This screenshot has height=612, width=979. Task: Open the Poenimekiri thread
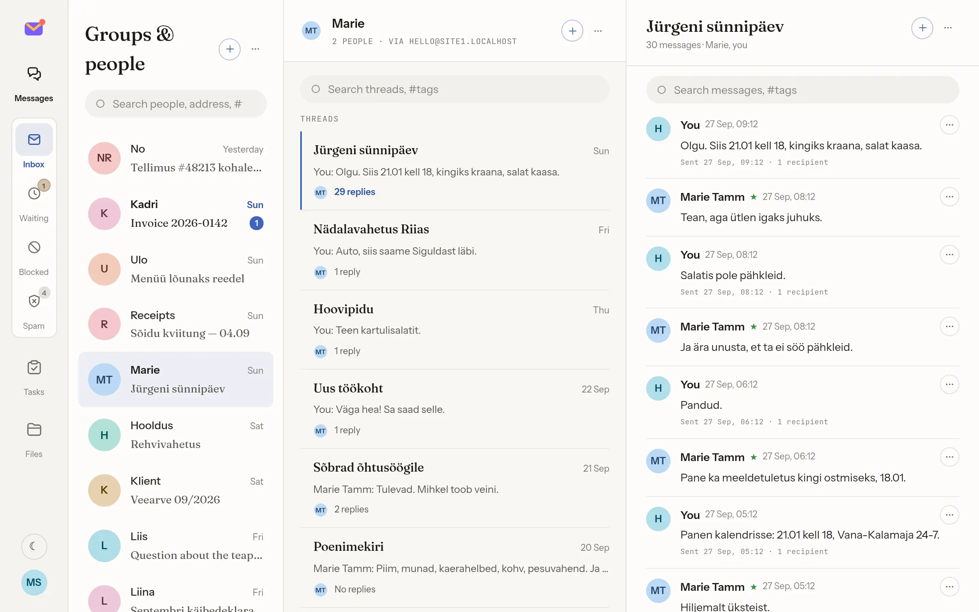pos(455,567)
